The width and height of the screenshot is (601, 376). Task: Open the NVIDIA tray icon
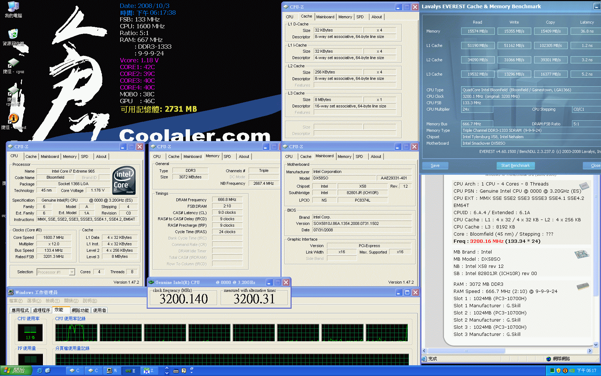pos(572,371)
